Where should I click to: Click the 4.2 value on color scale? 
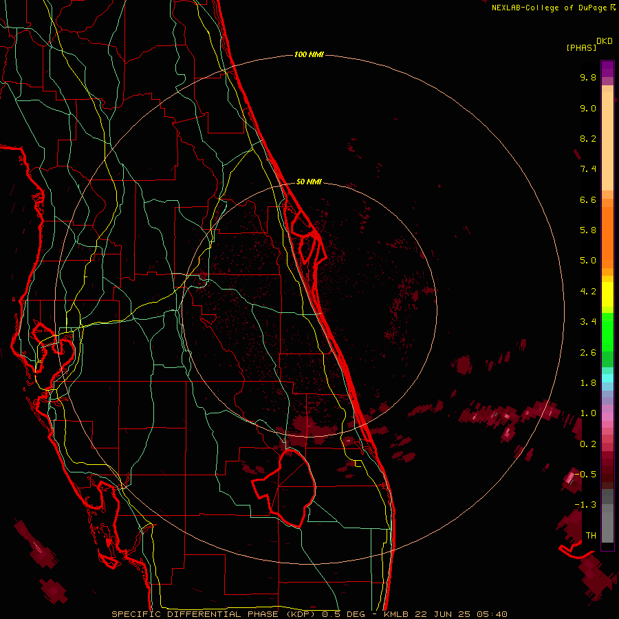pos(588,292)
